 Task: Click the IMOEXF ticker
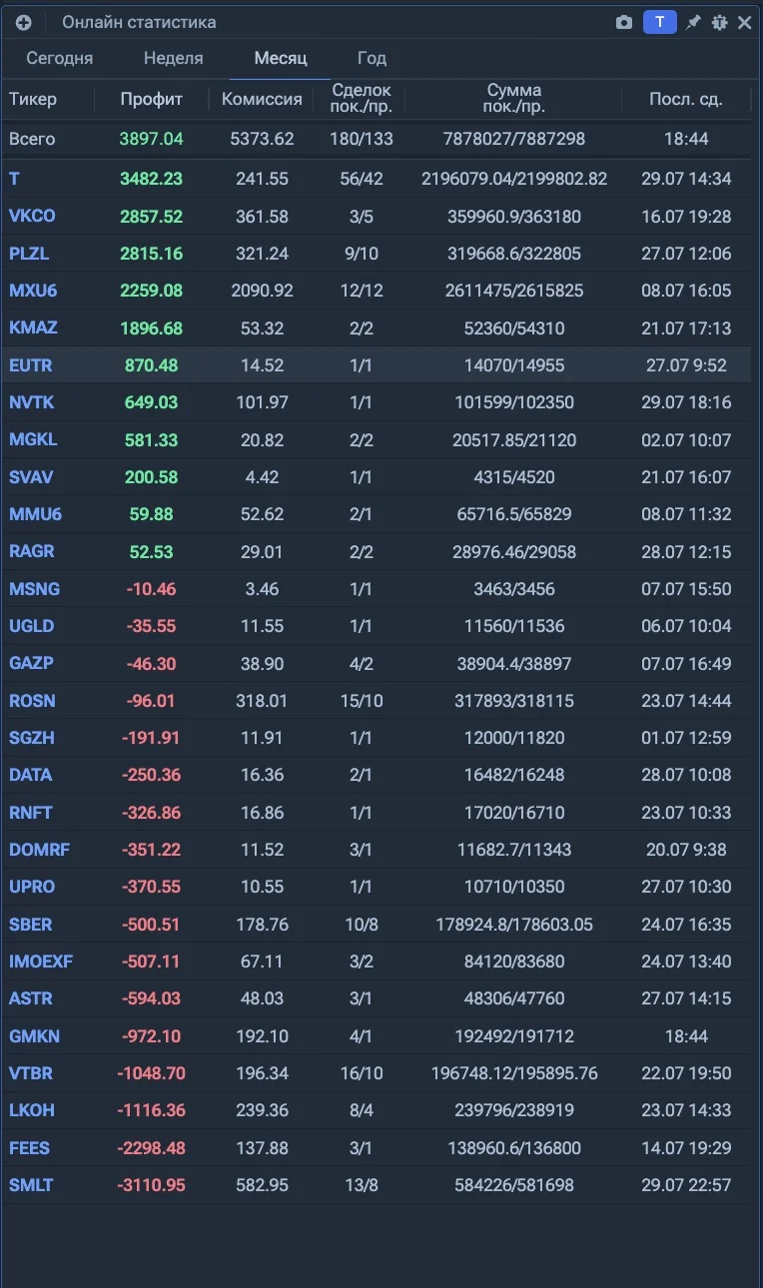coord(41,962)
